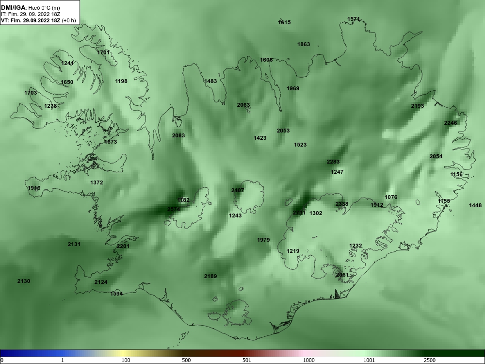Click the 2283 map value

click(333, 162)
